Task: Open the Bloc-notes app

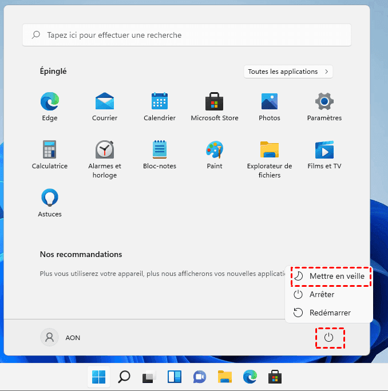Action: 160,155
